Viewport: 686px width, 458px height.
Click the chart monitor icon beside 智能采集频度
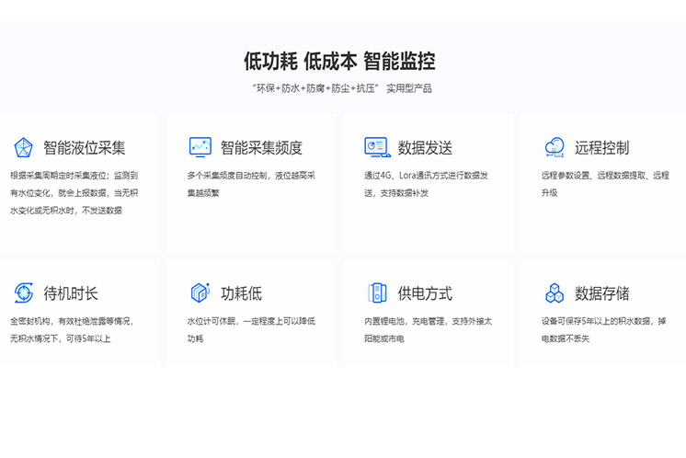(x=200, y=147)
